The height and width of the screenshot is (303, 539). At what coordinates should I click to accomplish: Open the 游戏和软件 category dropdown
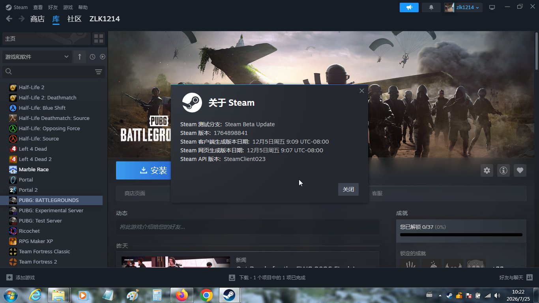click(37, 57)
